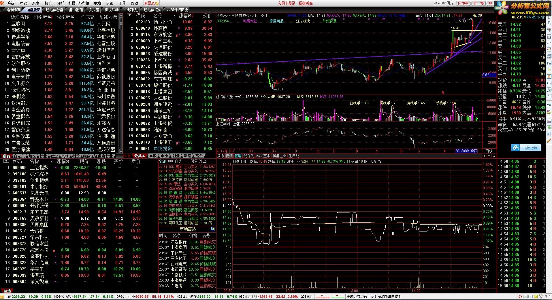This screenshot has width=552, height=300.
Task: Select the 科冕木业 row in the self-select list
Action: coord(72,199)
